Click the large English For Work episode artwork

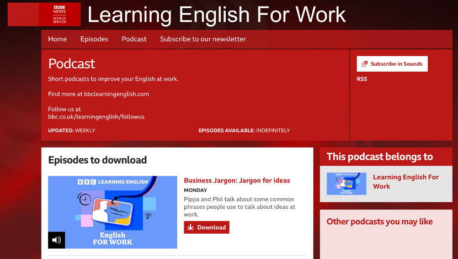coord(113,212)
